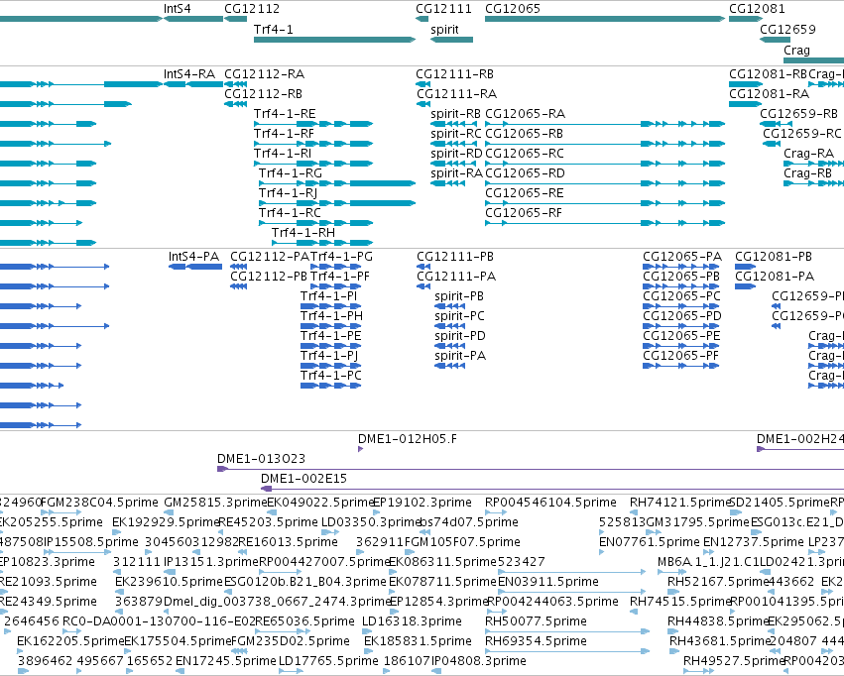Open the CG12065-RC transcript

click(x=605, y=164)
